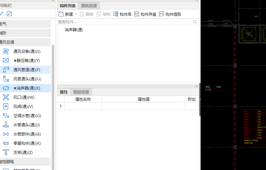266x170 pixels.
Task: Click the navigation bar vertical scrollbar
Action: (x=53, y=107)
